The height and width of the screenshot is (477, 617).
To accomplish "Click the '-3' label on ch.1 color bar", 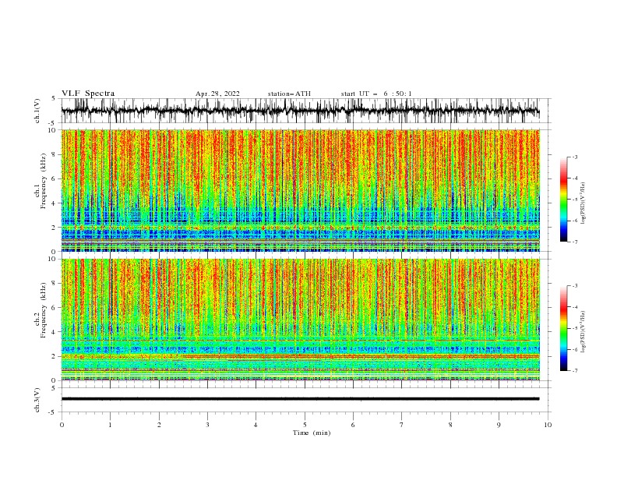I will point(575,157).
